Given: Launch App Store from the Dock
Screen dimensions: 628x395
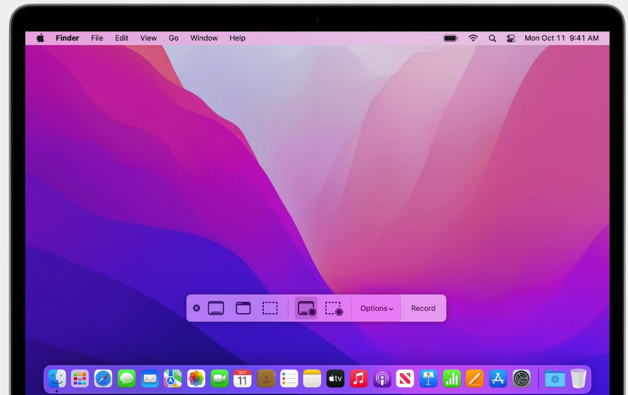Looking at the screenshot, I should 498,379.
